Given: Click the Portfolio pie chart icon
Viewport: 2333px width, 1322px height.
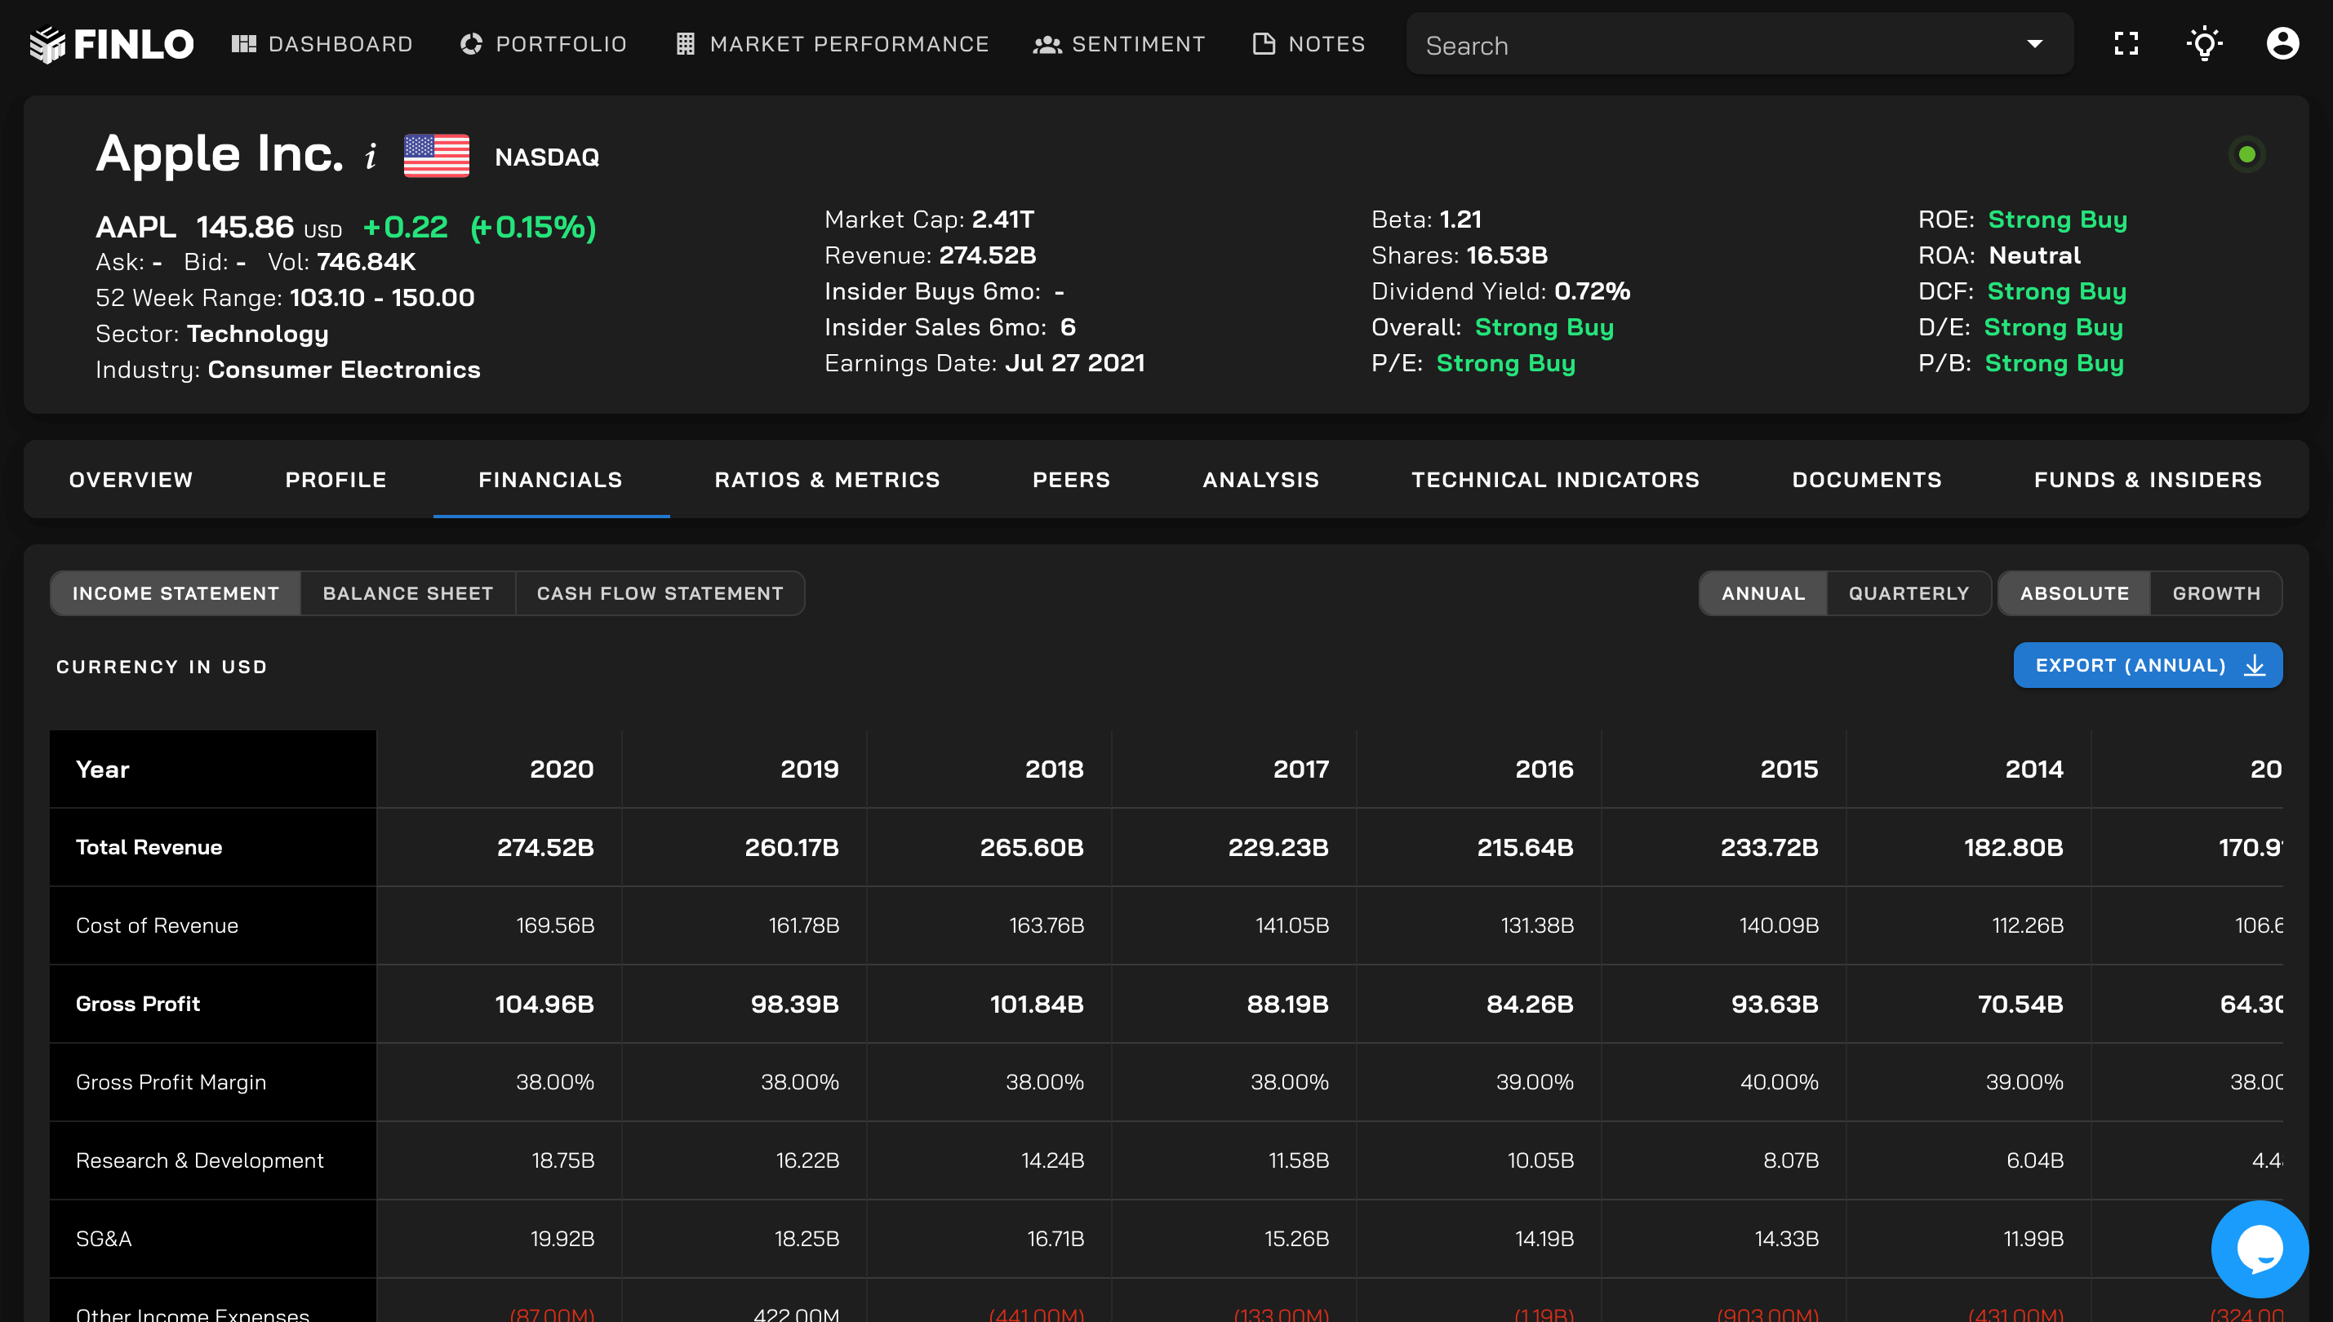Looking at the screenshot, I should [x=470, y=43].
